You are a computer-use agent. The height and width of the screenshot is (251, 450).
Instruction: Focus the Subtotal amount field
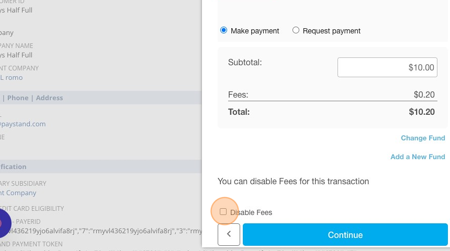(x=387, y=67)
